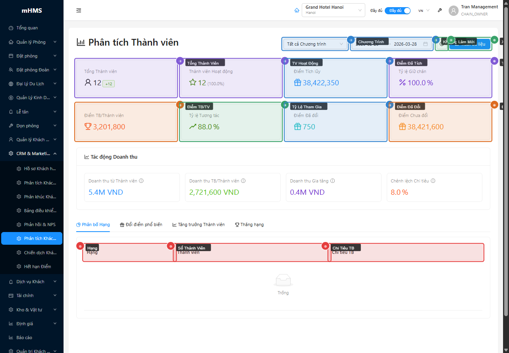Screen dimensions: 509x353
Task: Collapse the sidebar using the menu-fold icon
Action: click(79, 11)
